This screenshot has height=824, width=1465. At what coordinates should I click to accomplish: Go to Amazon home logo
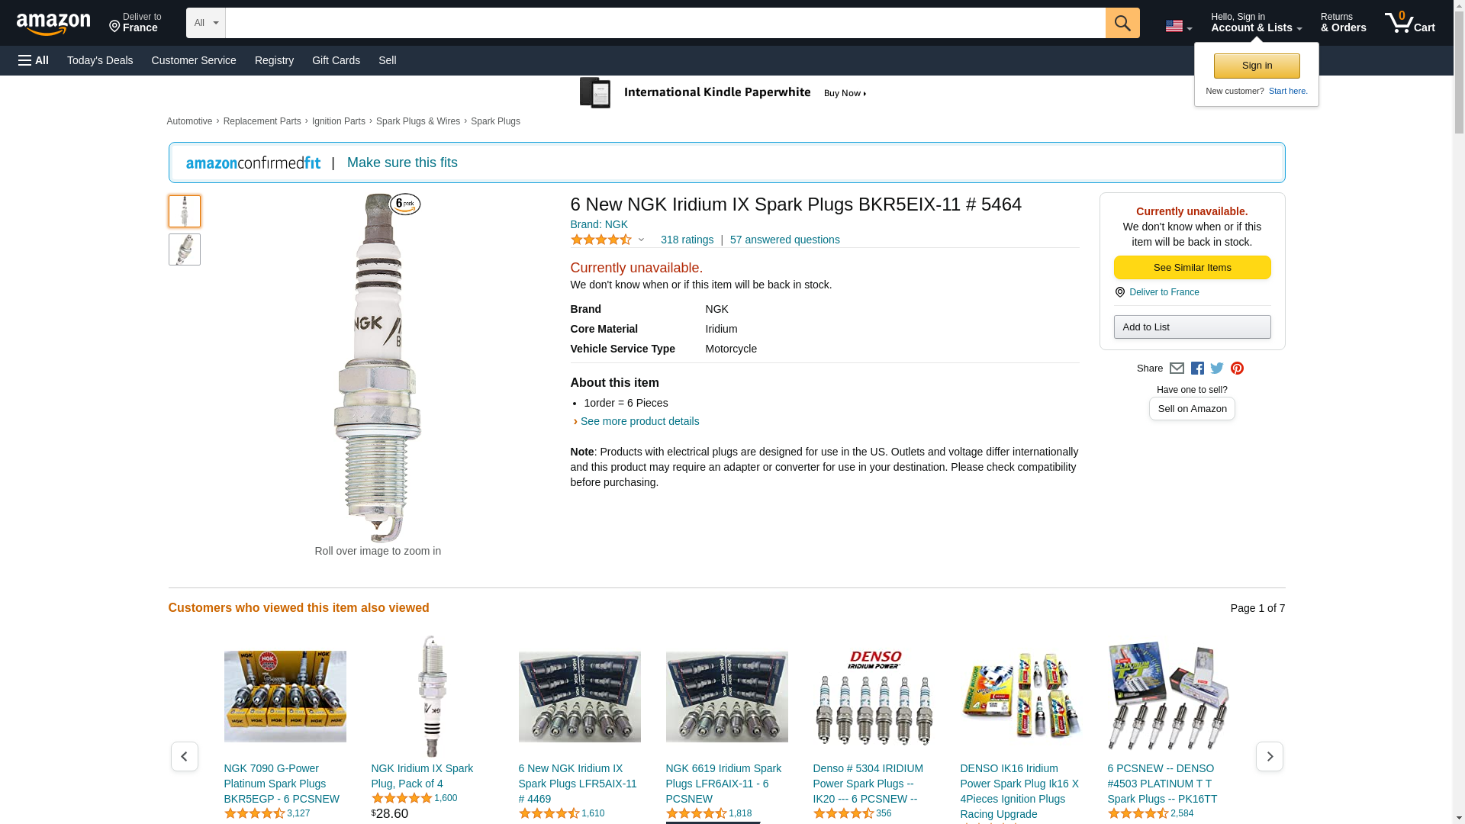point(53,24)
